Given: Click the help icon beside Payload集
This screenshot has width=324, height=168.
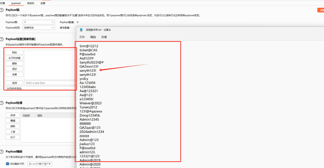Looking at the screenshot, I should coord(2,10).
